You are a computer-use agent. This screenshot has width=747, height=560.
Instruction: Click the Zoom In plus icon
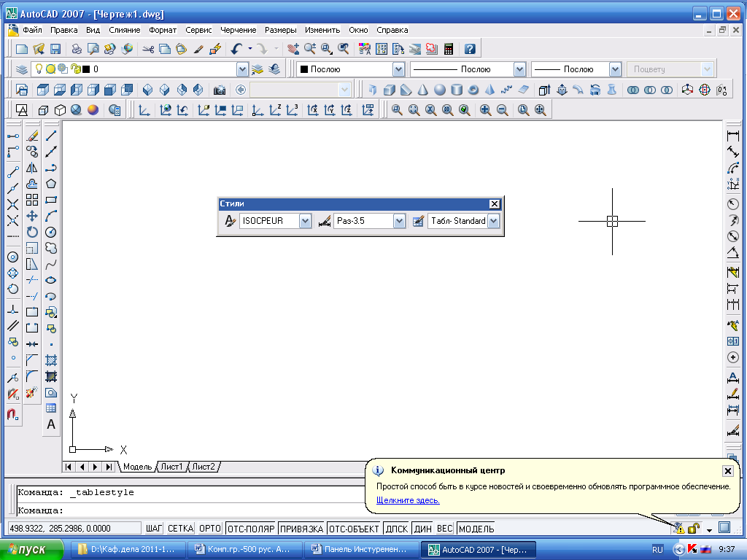pos(485,110)
